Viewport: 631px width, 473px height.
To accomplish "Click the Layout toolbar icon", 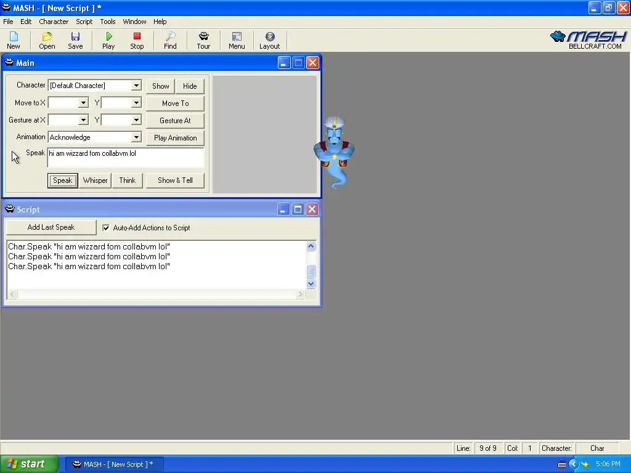I will [x=270, y=41].
